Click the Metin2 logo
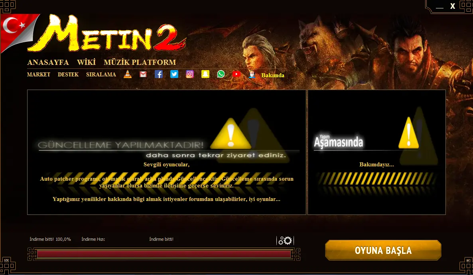The width and height of the screenshot is (473, 275). [x=108, y=36]
